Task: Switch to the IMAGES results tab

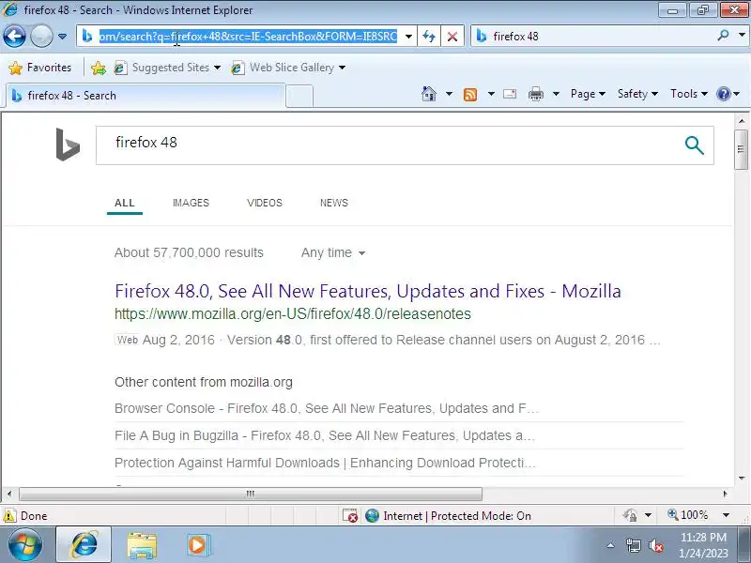Action: (x=191, y=203)
